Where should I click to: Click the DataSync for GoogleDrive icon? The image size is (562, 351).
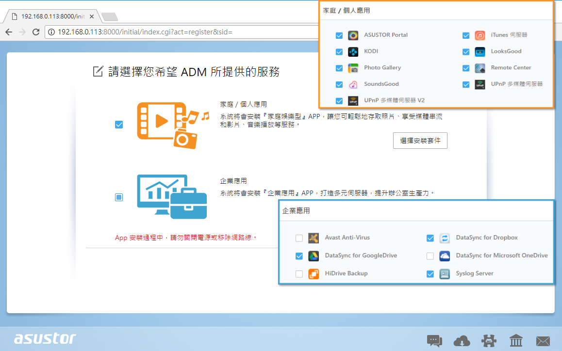click(314, 255)
